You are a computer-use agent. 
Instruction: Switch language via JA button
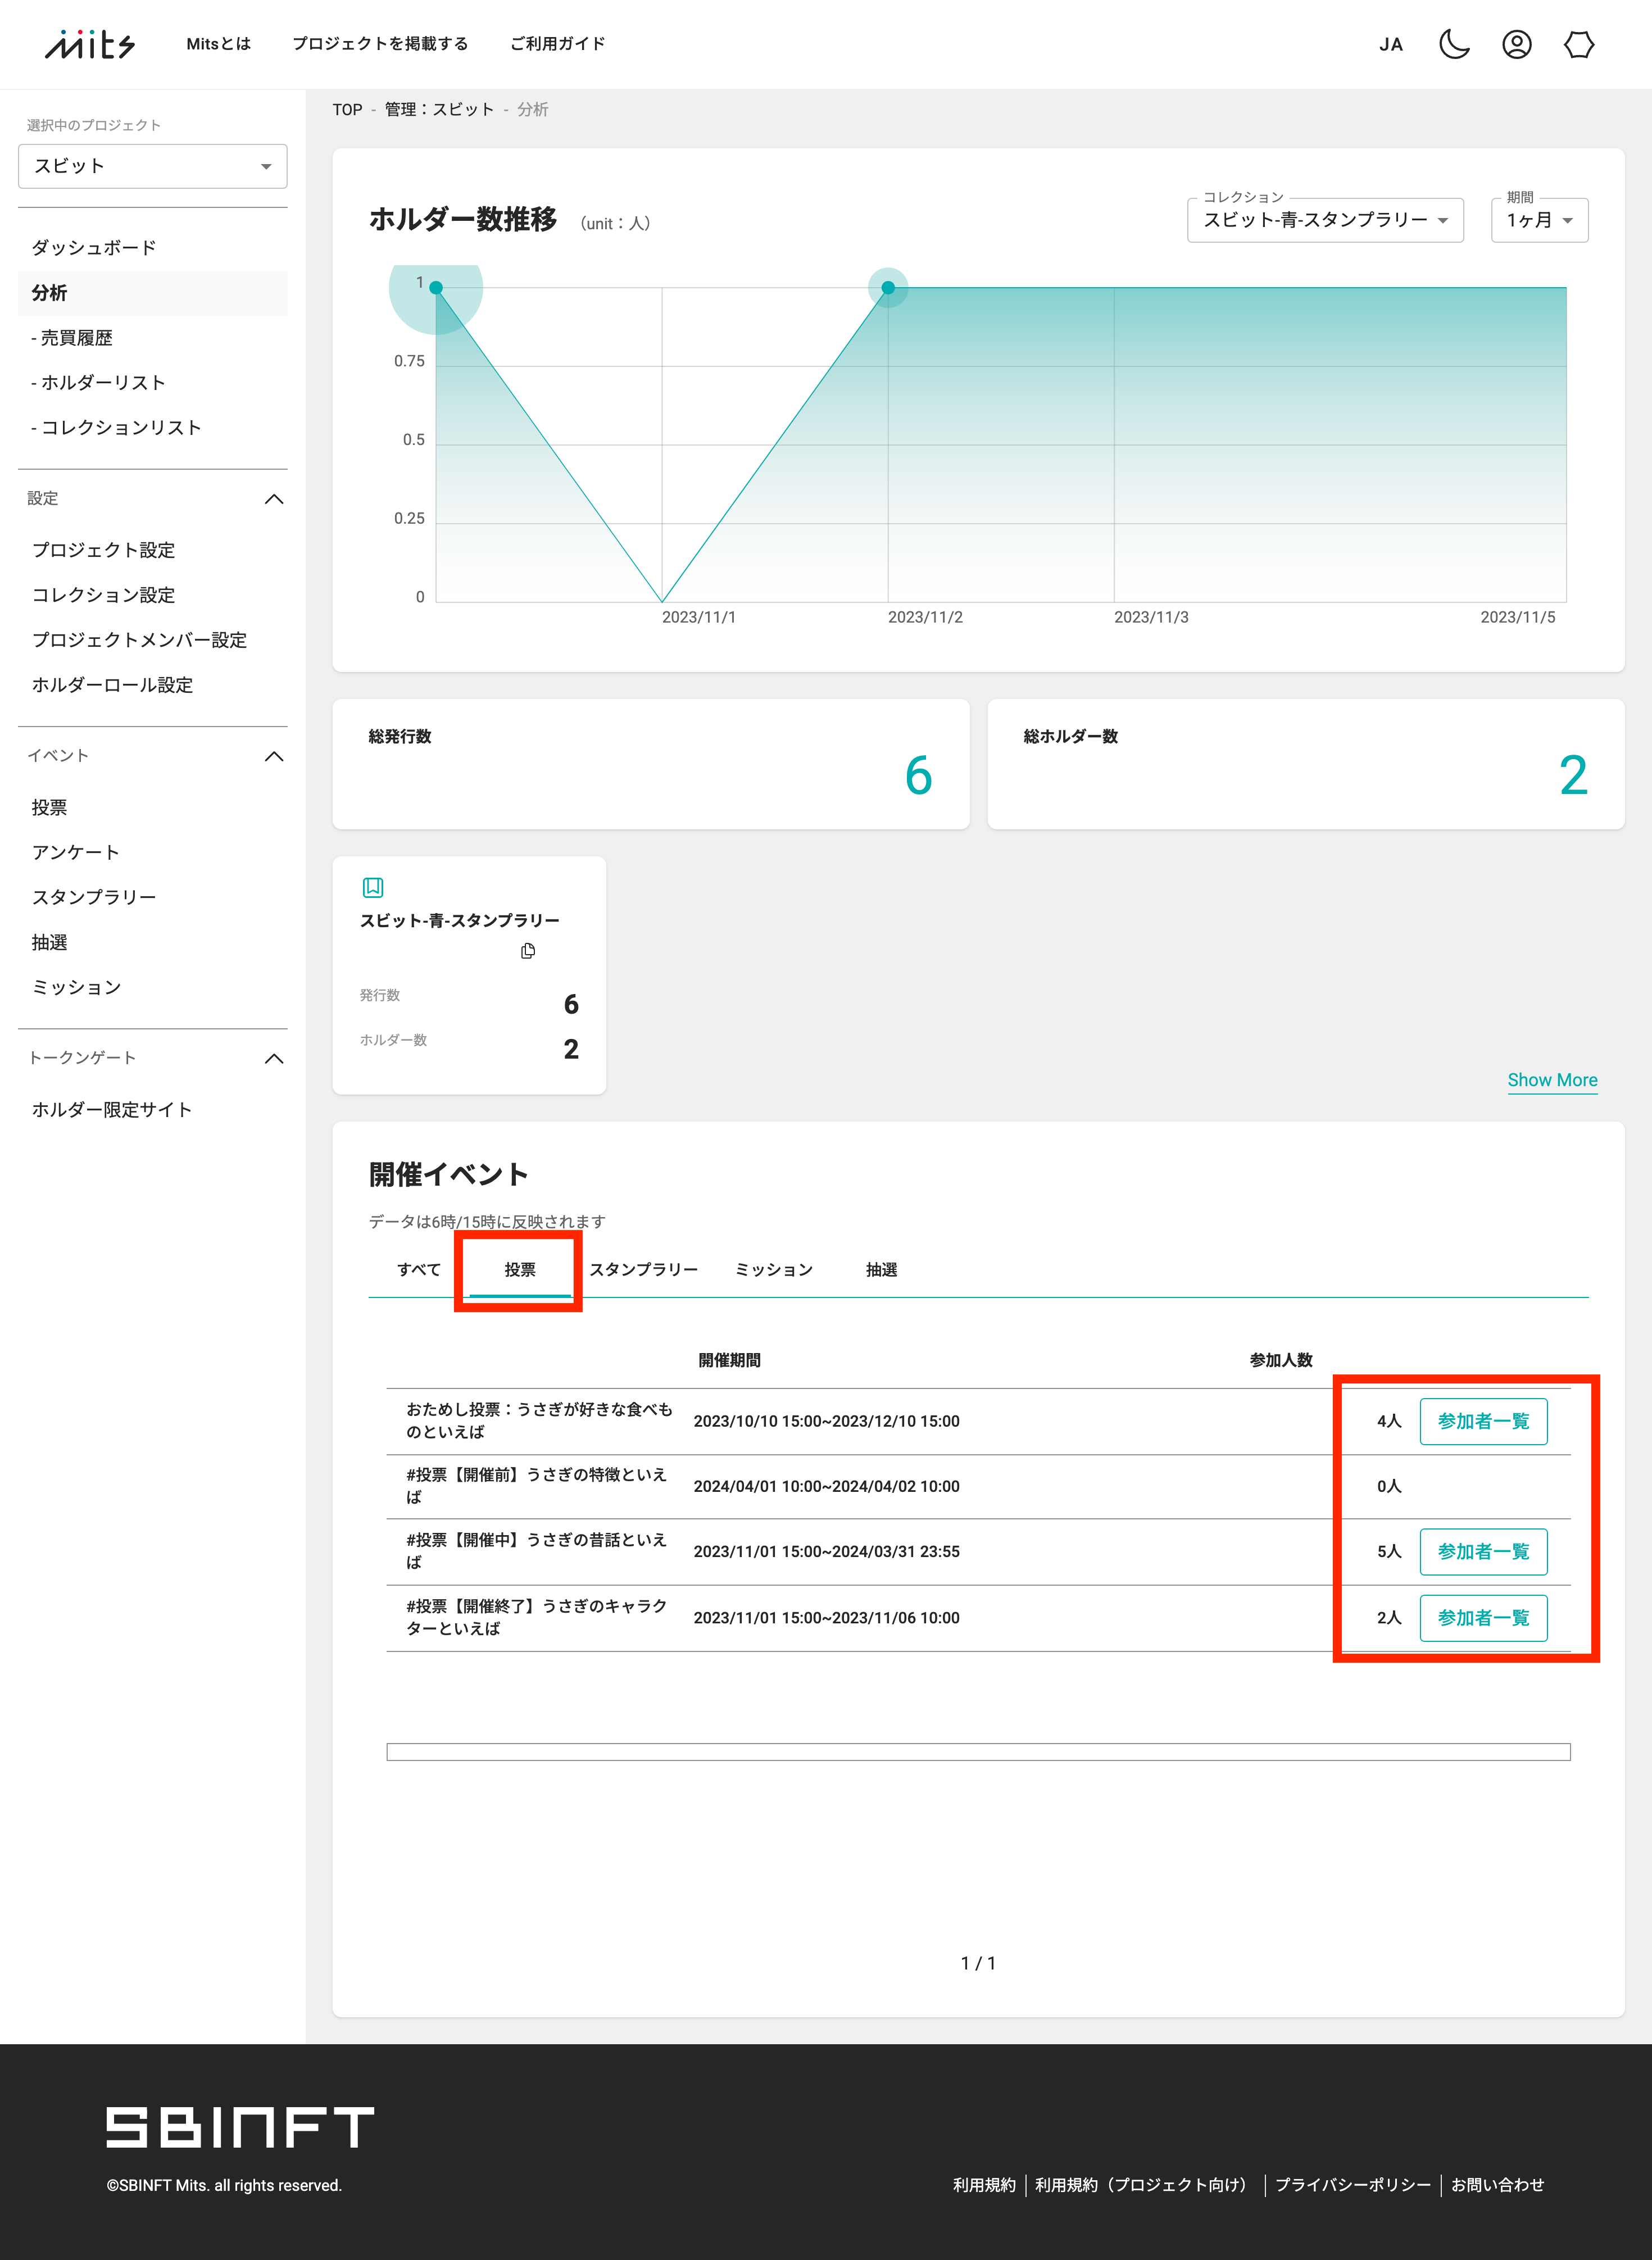click(x=1391, y=44)
